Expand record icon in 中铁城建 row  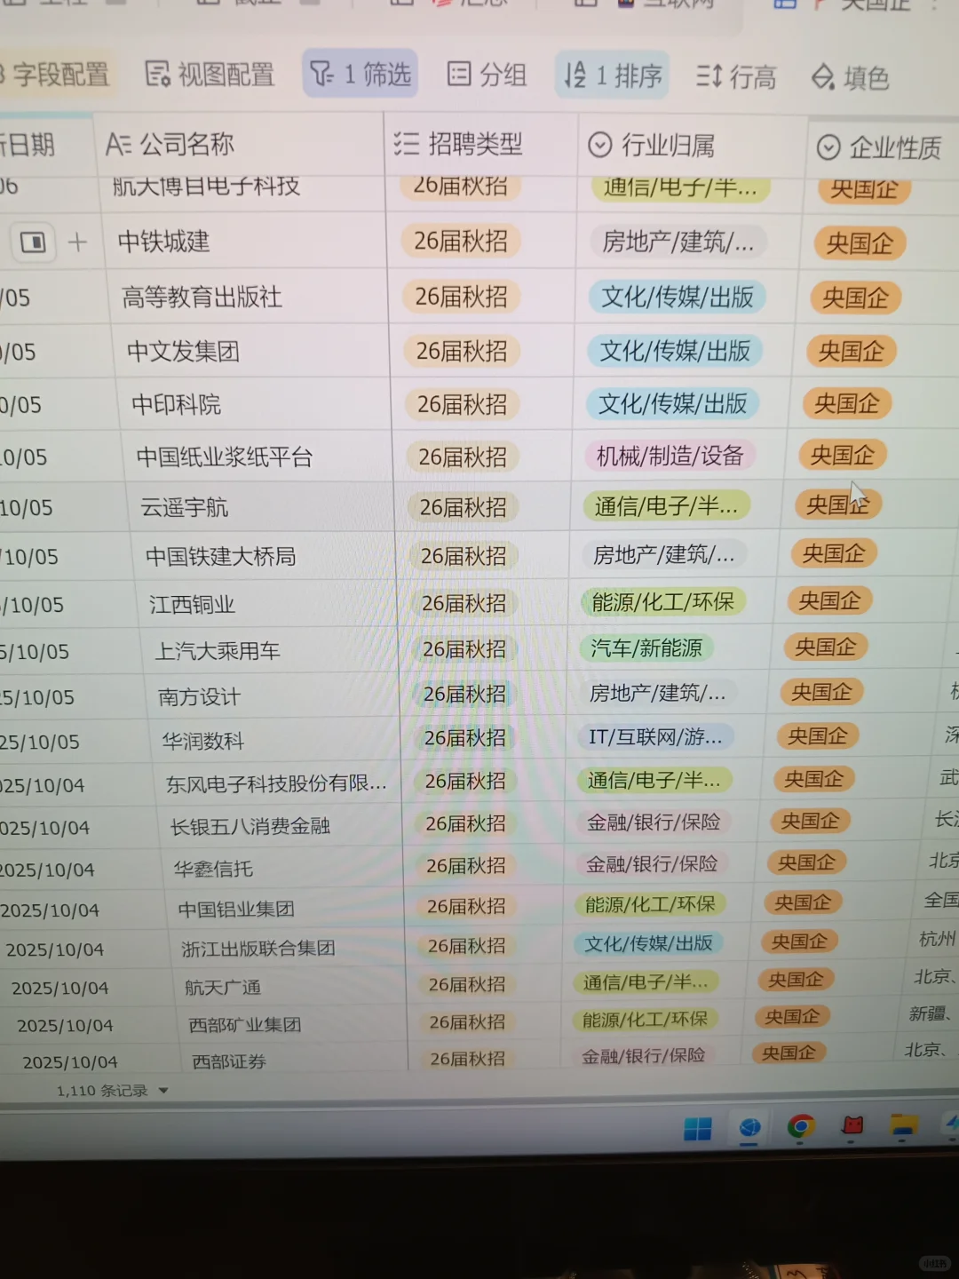(x=33, y=242)
